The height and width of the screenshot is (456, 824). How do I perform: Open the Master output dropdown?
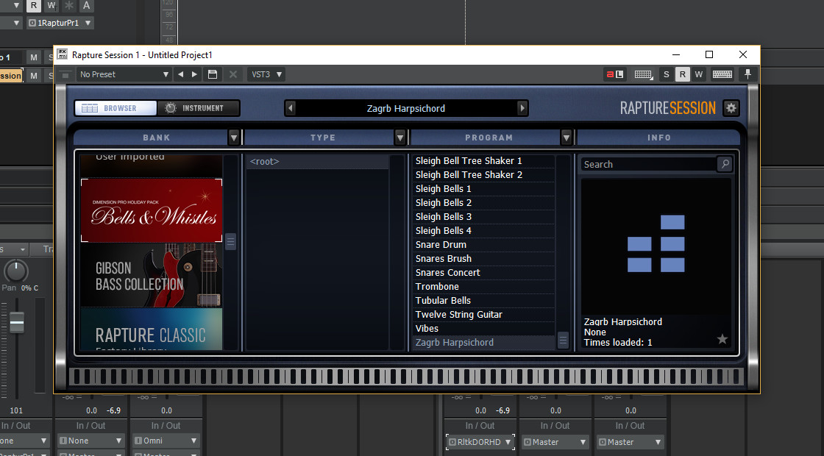coord(555,441)
